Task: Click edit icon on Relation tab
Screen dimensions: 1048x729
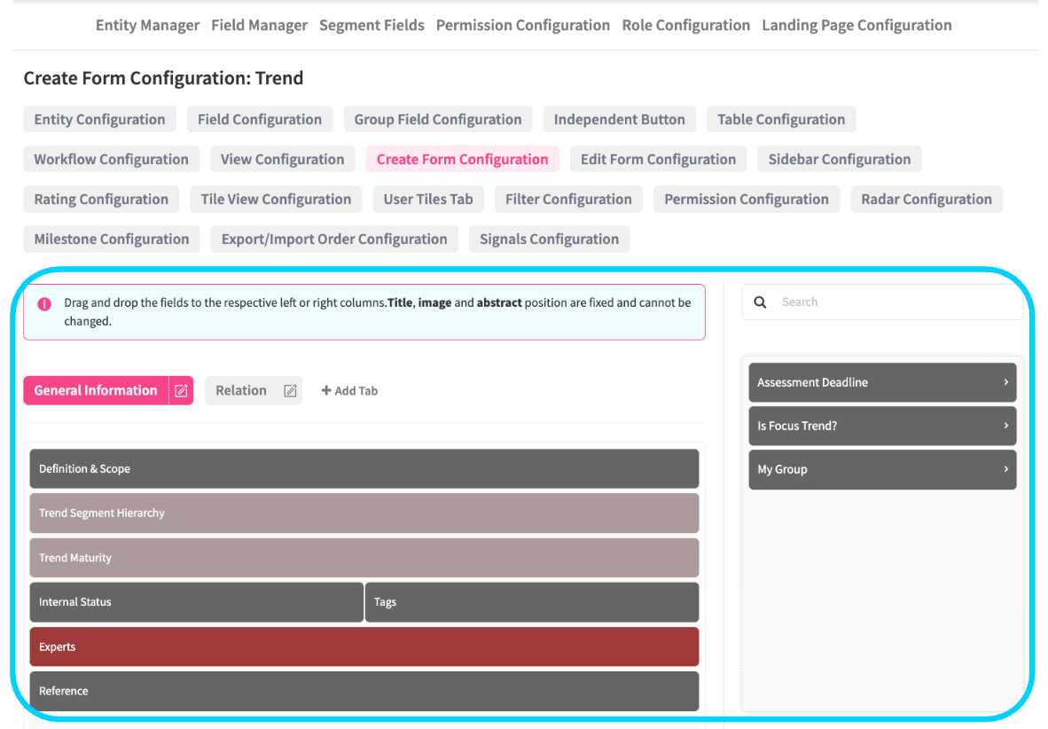Action: 290,391
